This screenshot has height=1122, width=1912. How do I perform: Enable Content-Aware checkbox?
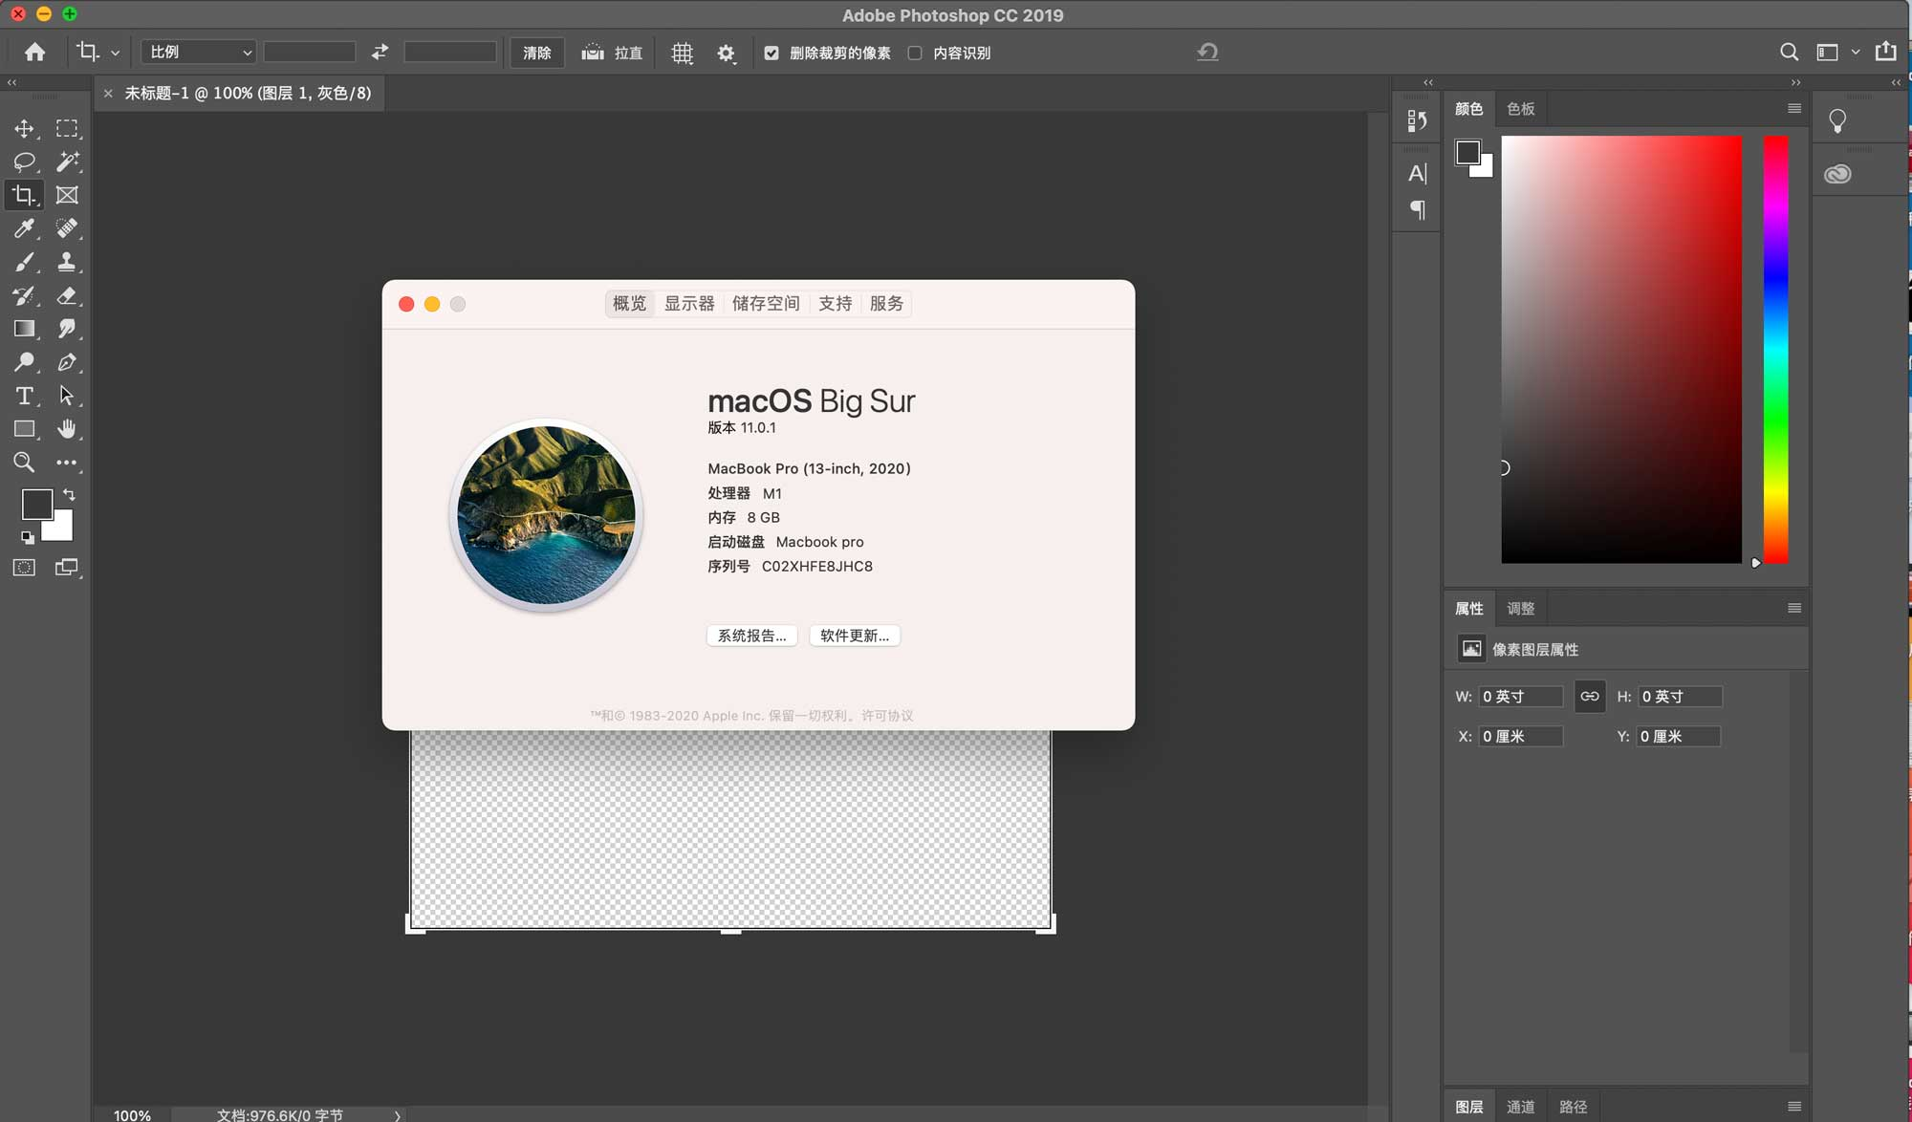tap(915, 53)
